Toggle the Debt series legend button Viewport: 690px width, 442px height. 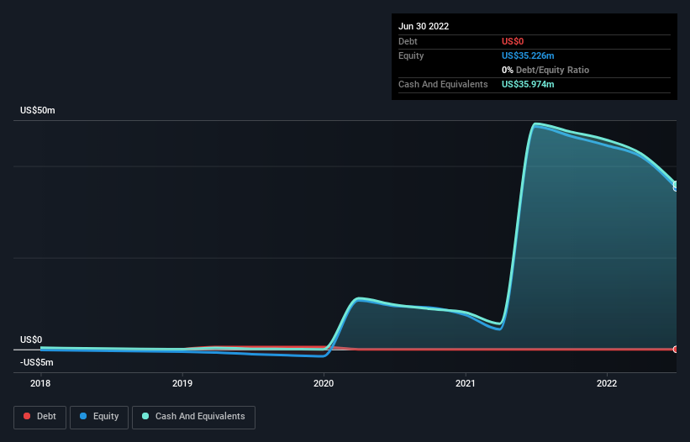pos(40,417)
